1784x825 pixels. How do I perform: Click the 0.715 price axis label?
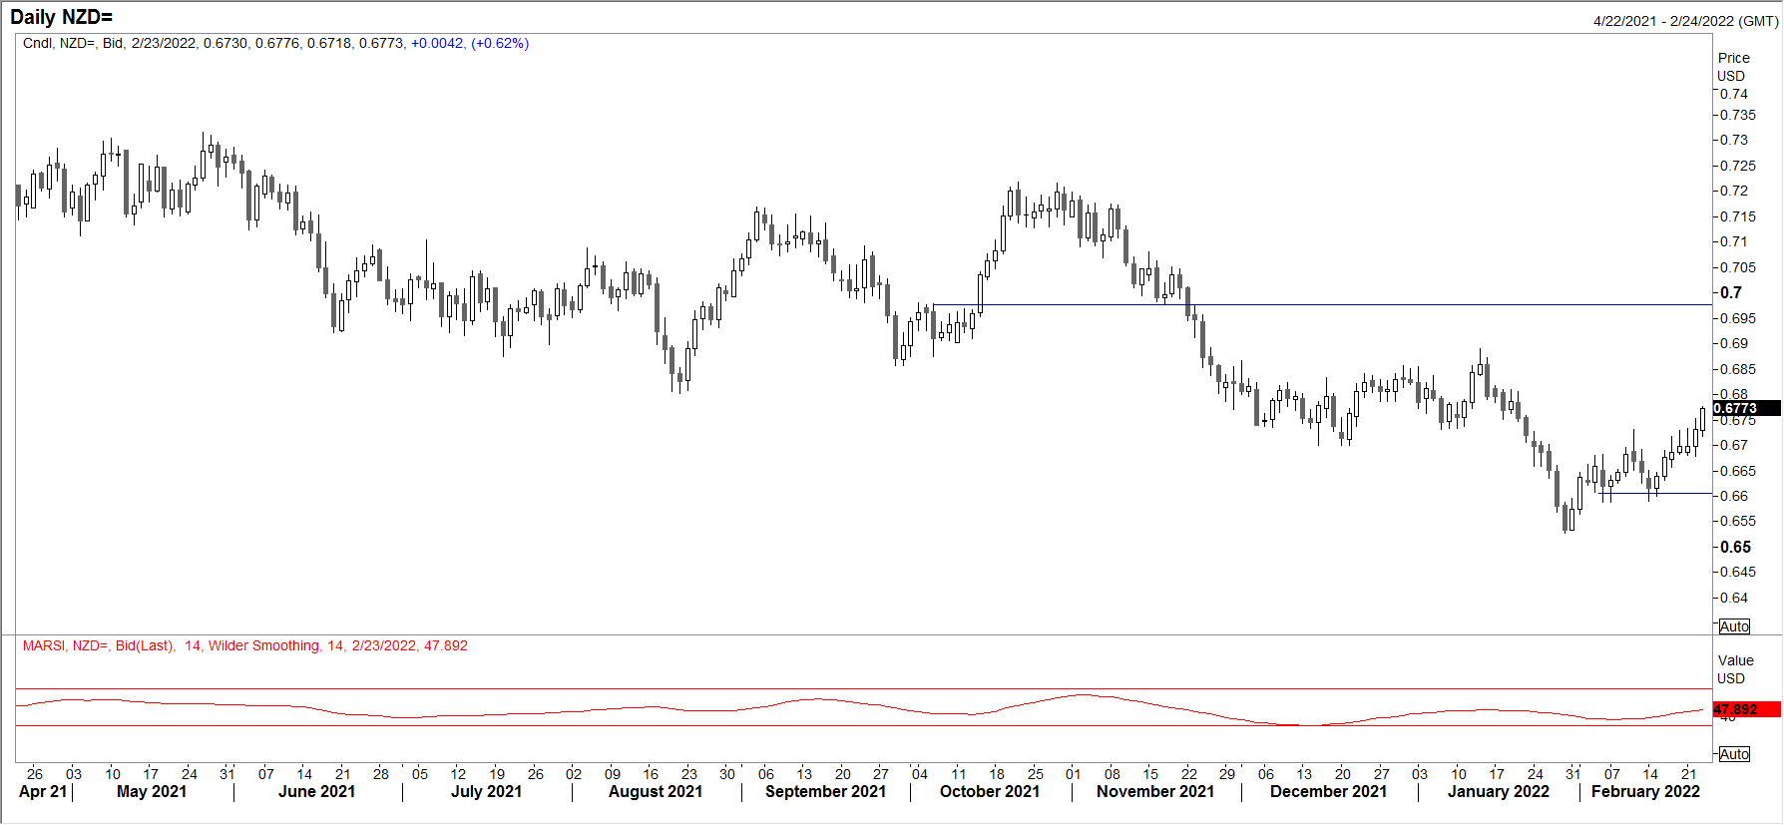pos(1738,216)
